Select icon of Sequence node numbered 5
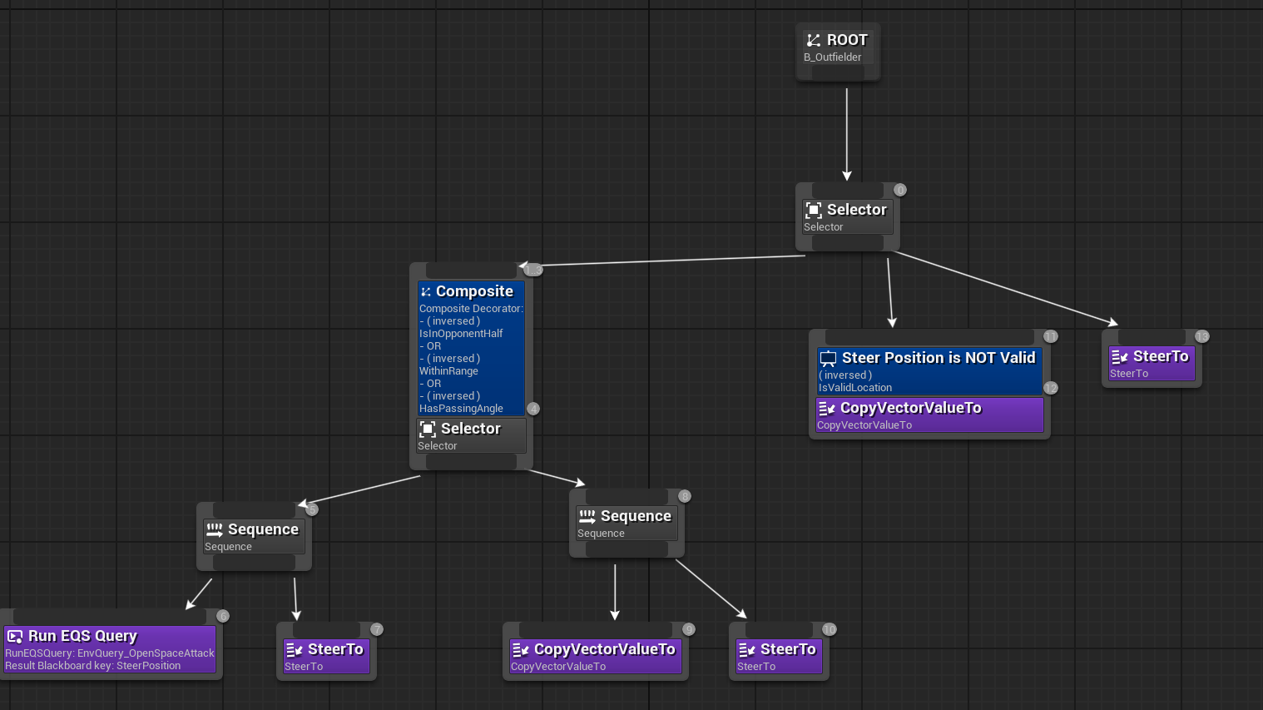 215,529
